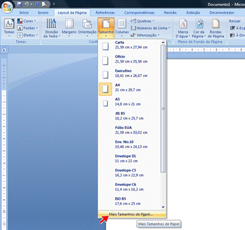Open the Desenvolvedor tab
This screenshot has width=245, height=230.
pos(222,12)
